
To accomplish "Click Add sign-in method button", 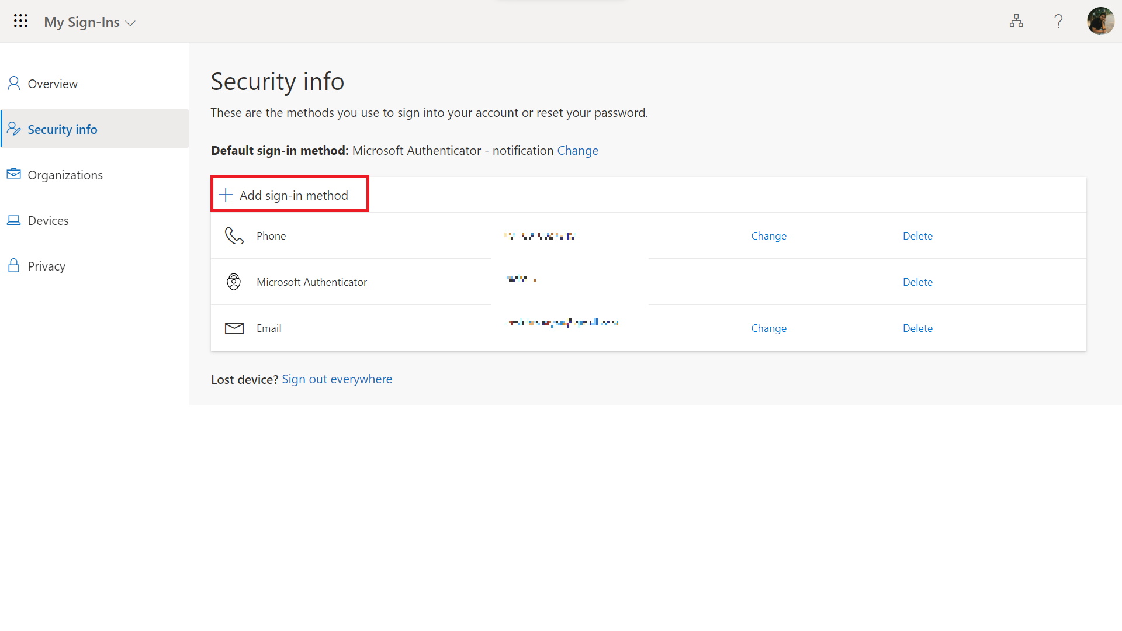I will click(290, 195).
